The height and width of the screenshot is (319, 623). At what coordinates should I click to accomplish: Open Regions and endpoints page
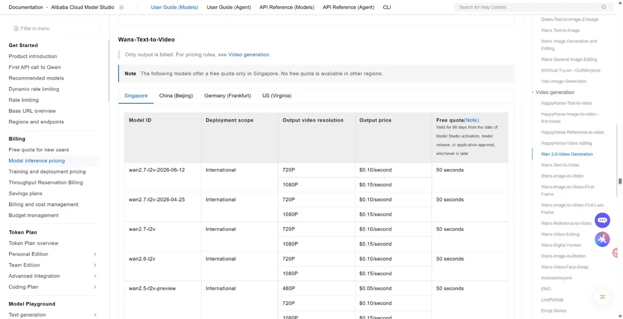(x=36, y=122)
